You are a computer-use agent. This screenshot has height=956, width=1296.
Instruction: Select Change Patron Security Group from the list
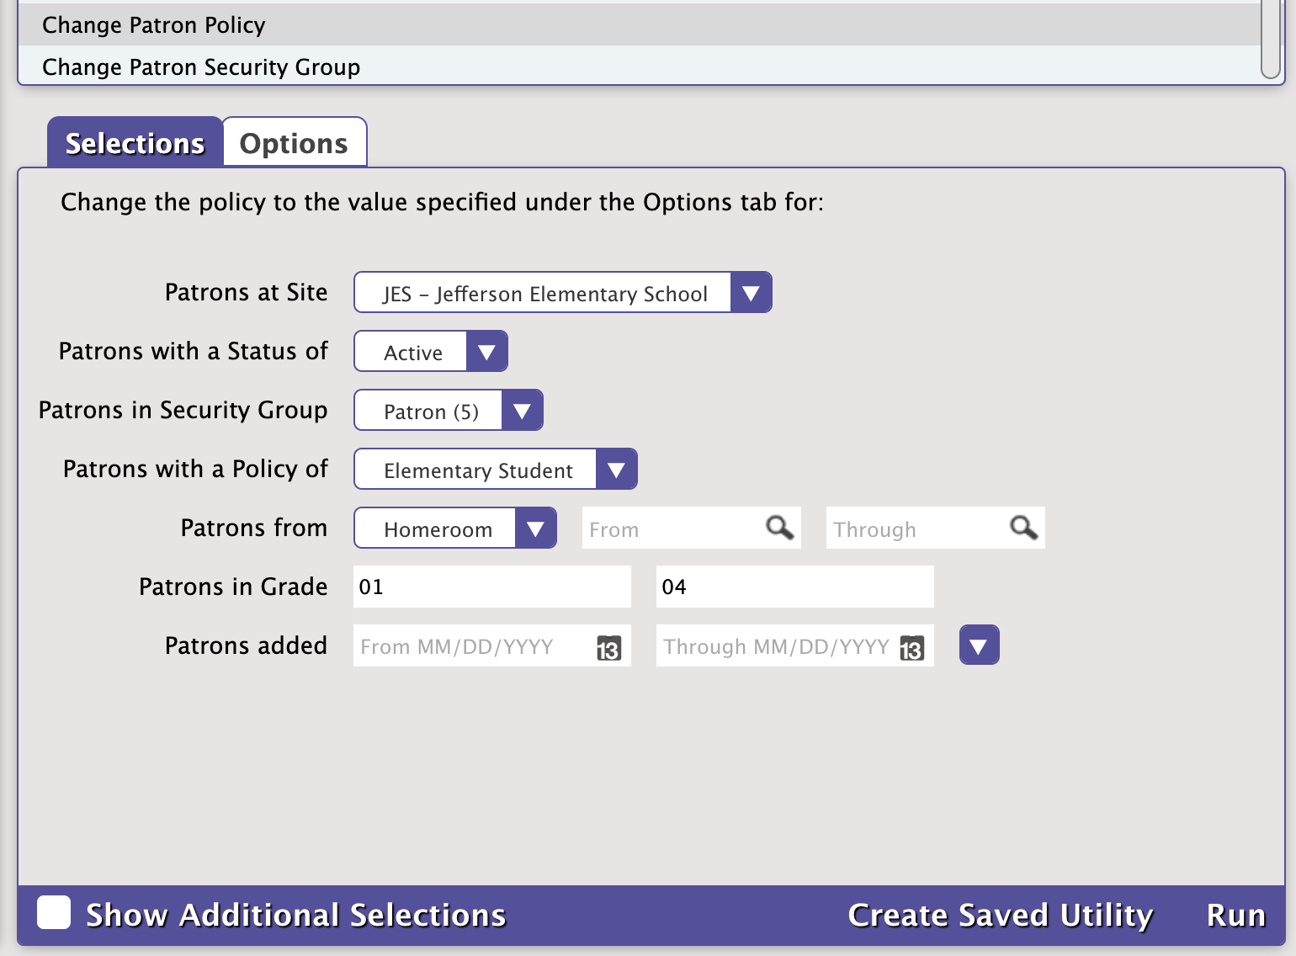[x=201, y=66]
